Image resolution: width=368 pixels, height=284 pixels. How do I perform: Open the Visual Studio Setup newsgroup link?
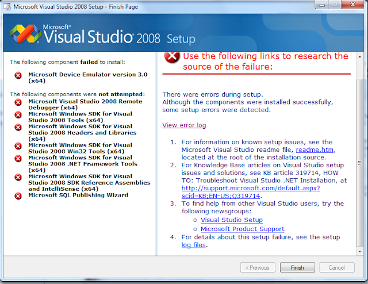click(x=232, y=220)
